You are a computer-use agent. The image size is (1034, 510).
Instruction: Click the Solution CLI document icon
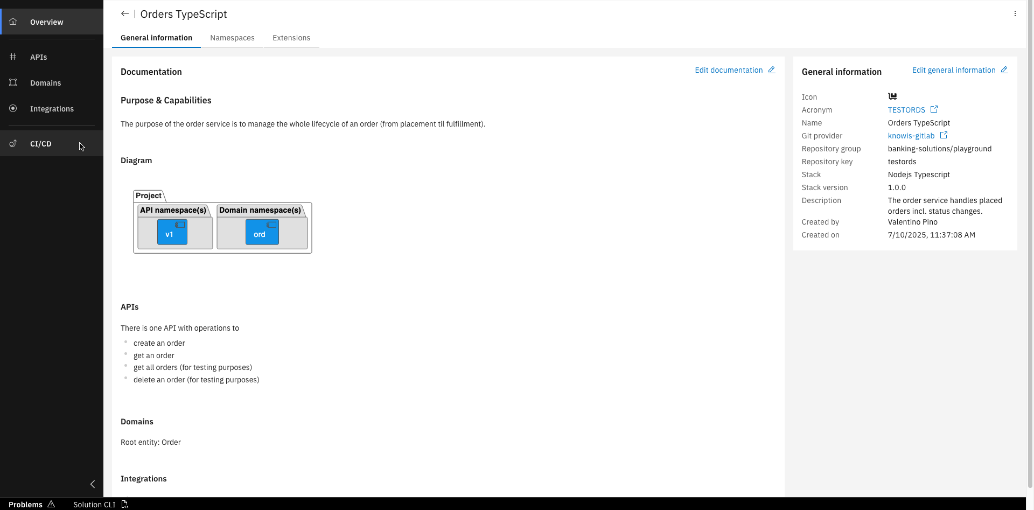point(125,504)
